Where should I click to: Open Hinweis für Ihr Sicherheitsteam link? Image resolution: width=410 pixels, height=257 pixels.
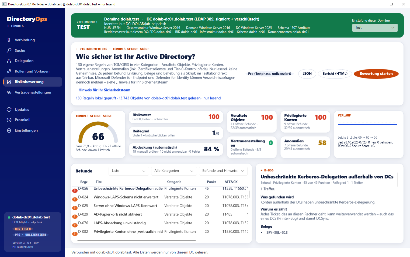click(x=105, y=90)
